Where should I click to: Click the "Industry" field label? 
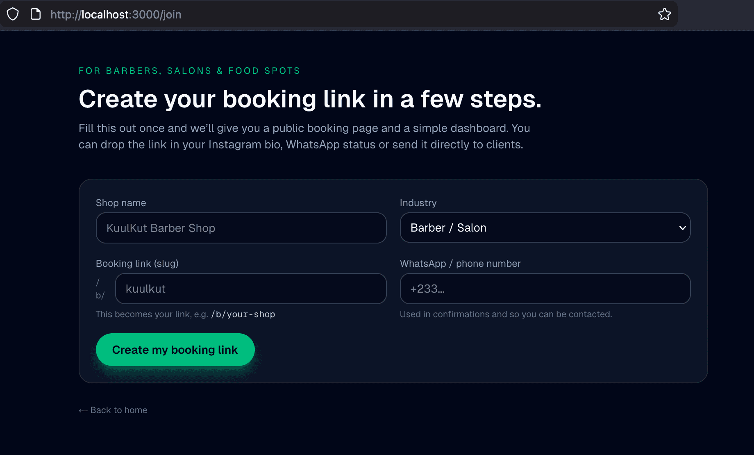pyautogui.click(x=418, y=203)
